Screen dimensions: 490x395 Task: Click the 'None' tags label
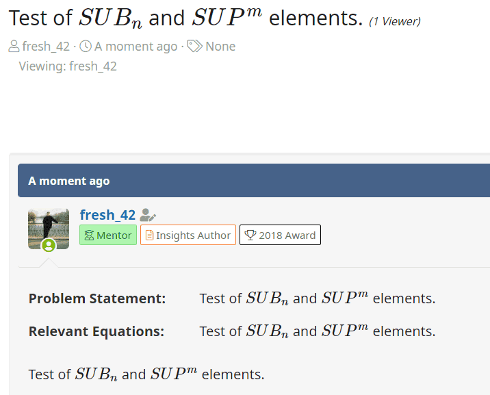pyautogui.click(x=220, y=47)
